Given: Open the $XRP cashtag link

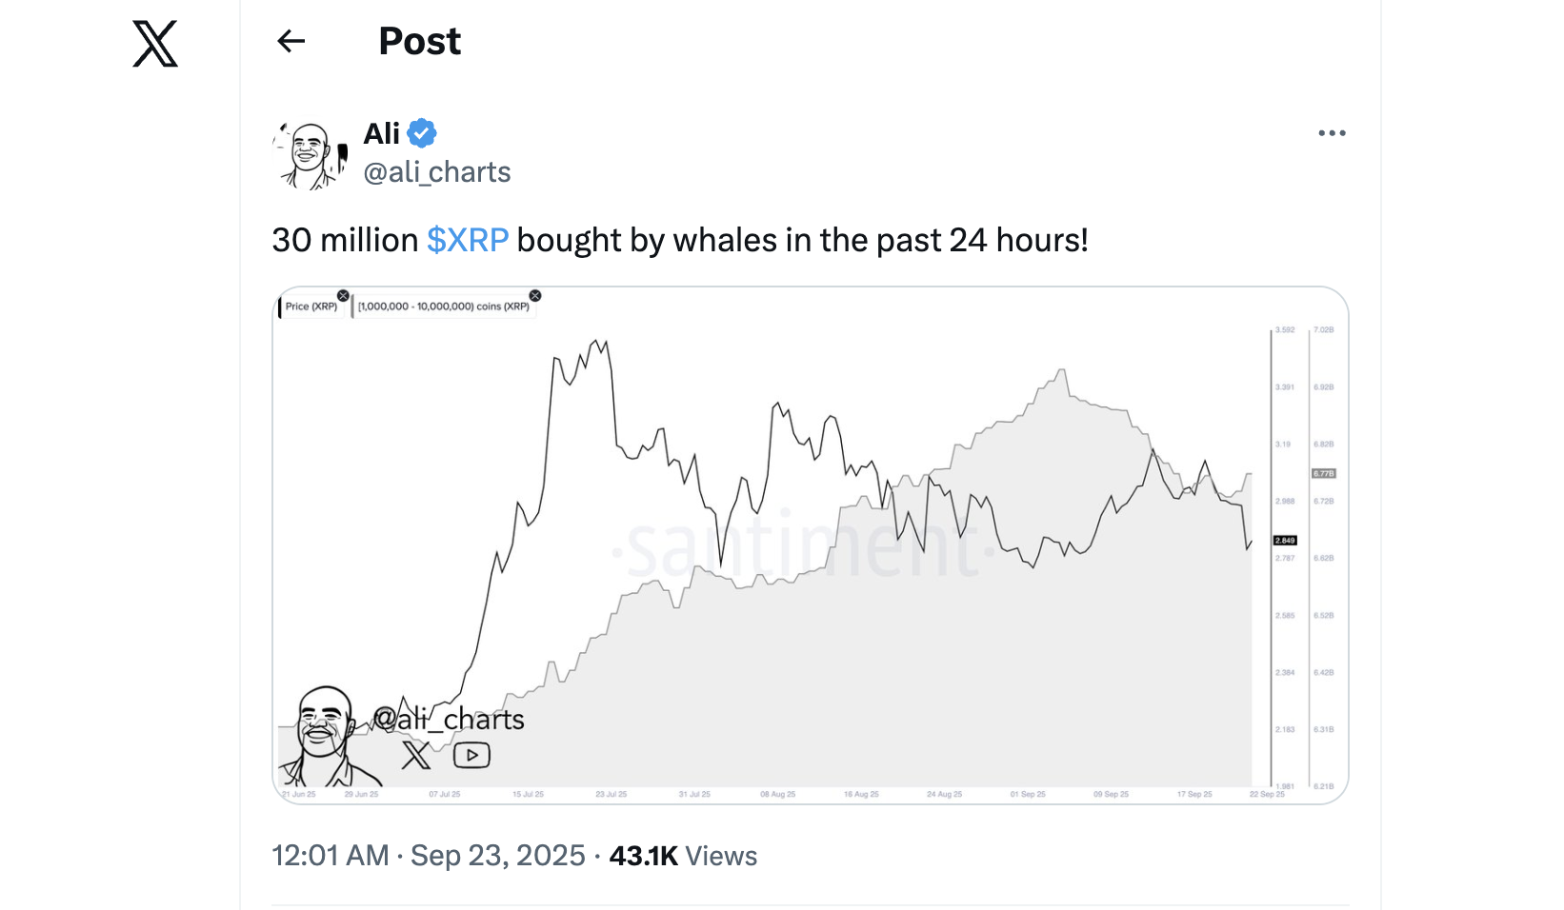Looking at the screenshot, I should (468, 240).
